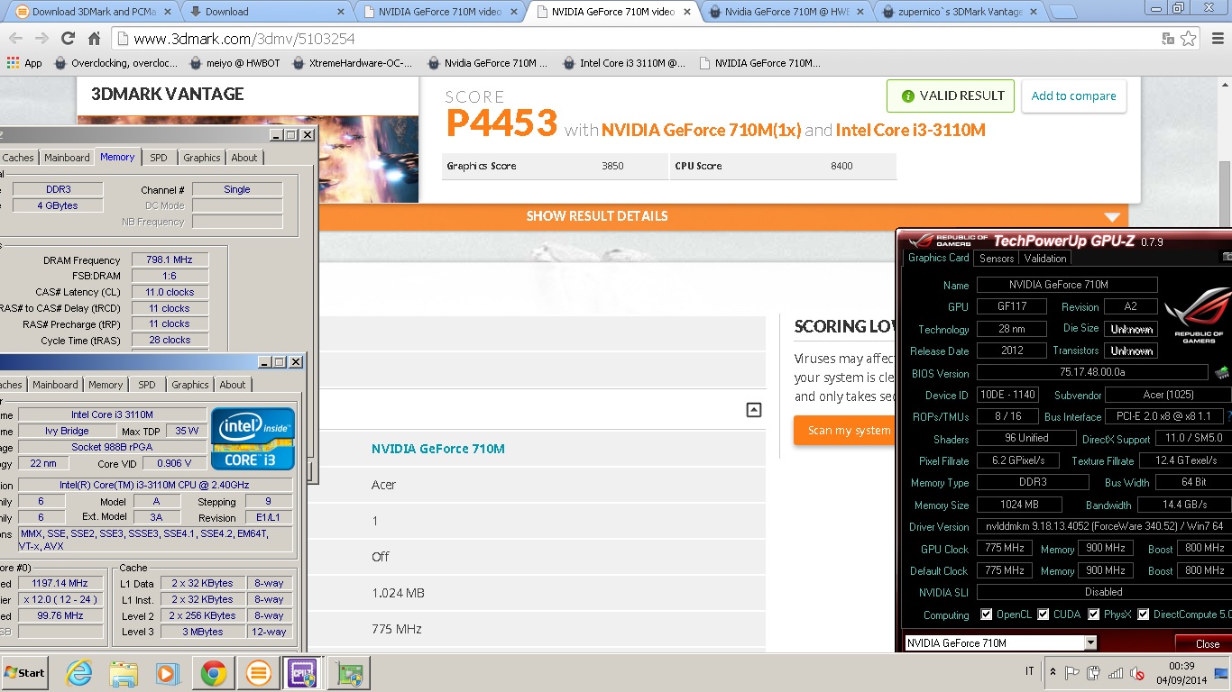Click the Start button
Image resolution: width=1232 pixels, height=692 pixels.
24,673
